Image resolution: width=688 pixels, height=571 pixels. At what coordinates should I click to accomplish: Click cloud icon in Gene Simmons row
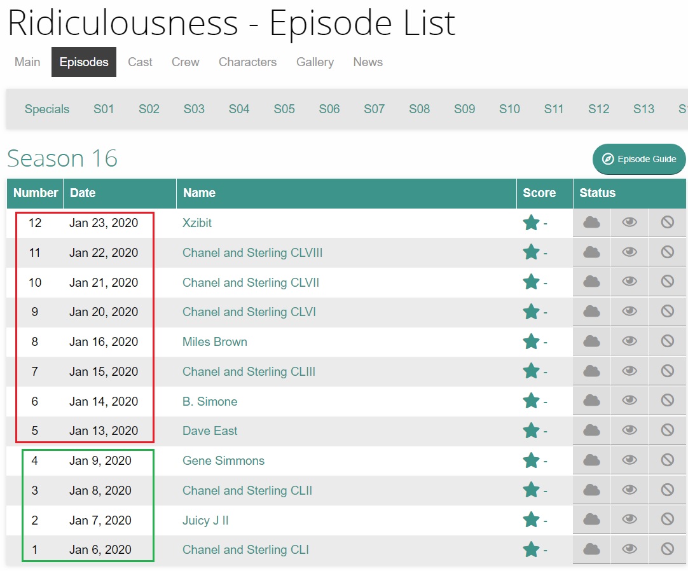coord(591,460)
